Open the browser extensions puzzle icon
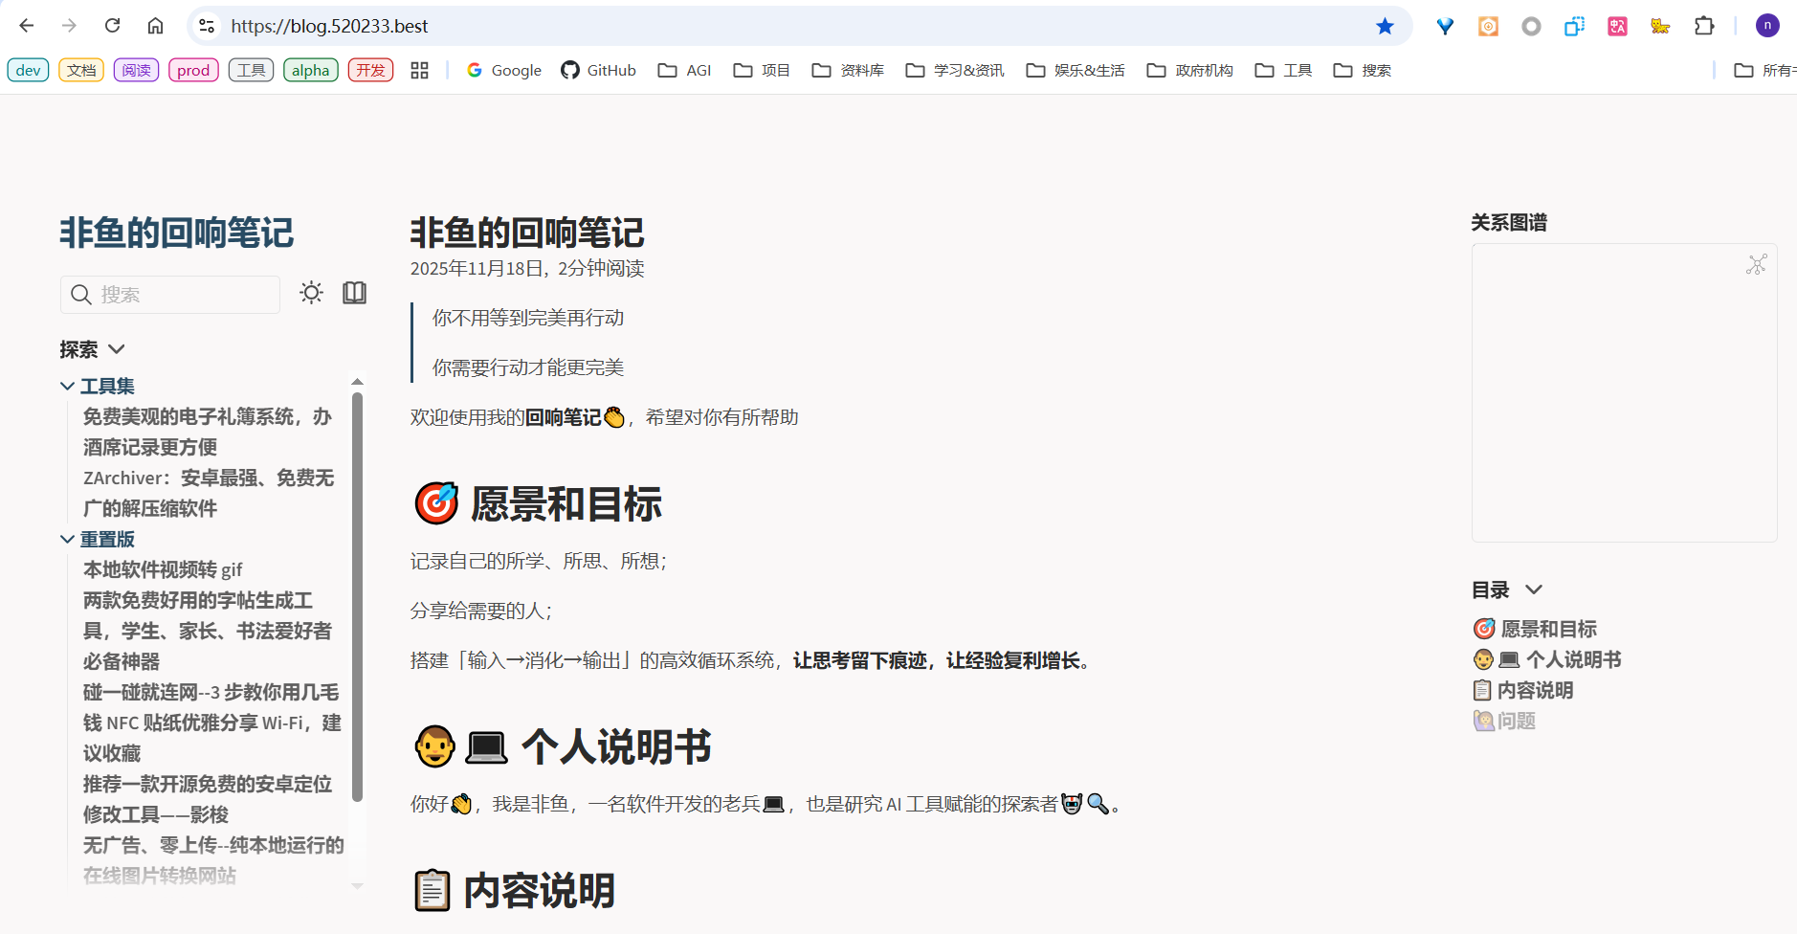Screen dimensions: 1797x934 (x=1704, y=26)
